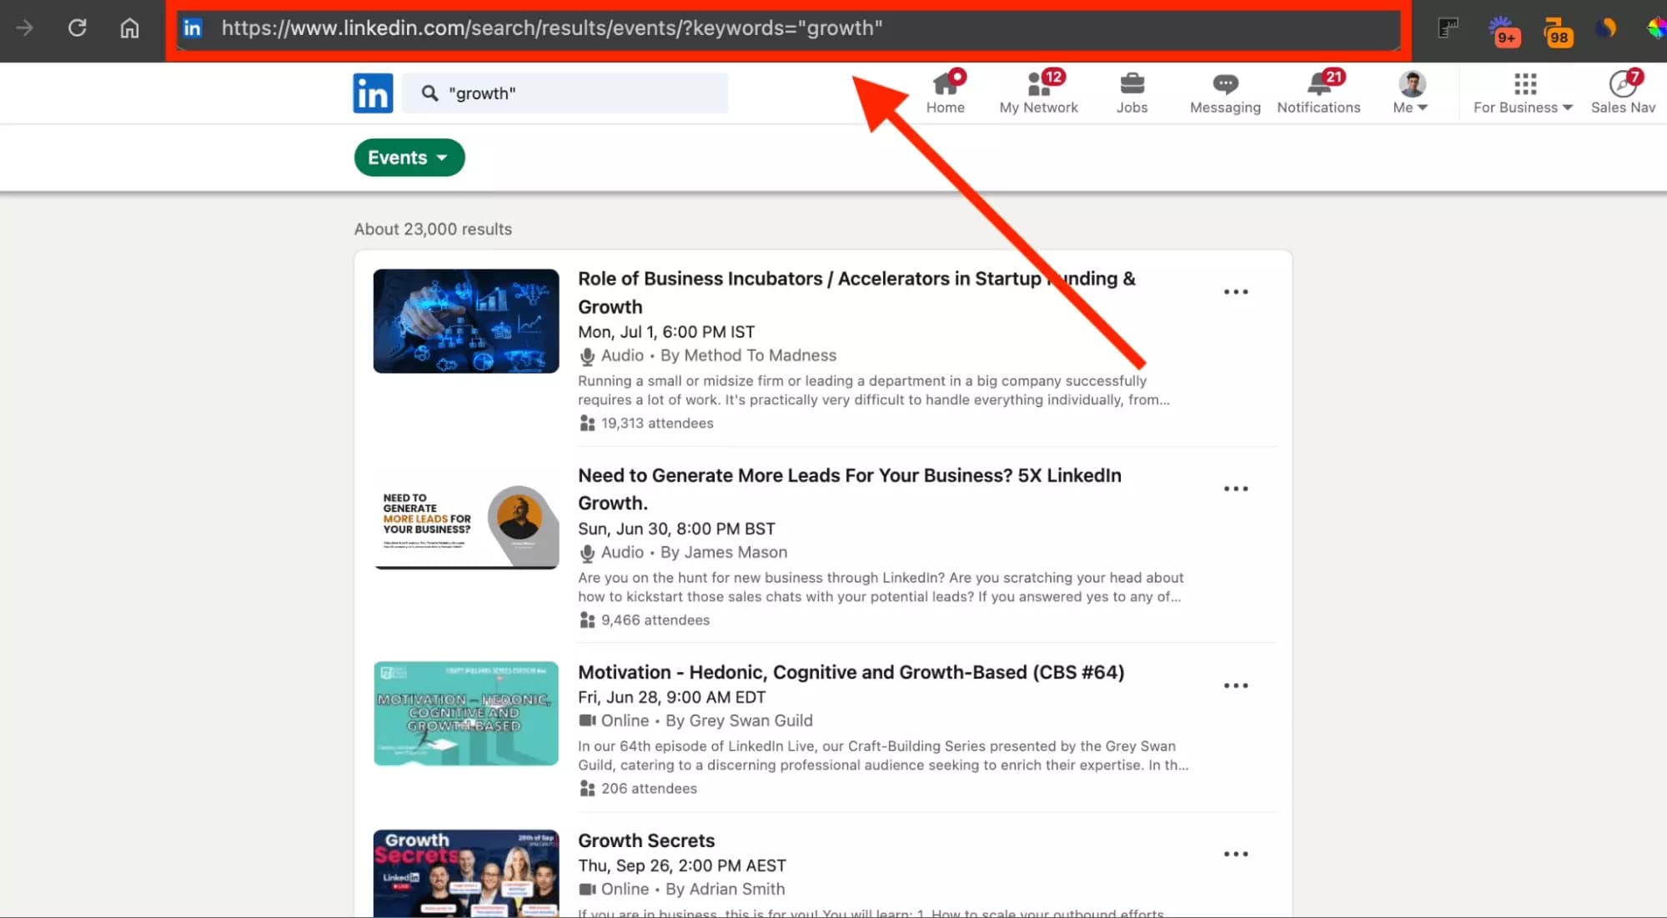Expand the Events filter dropdown
Screen dimensions: 1667x918
click(x=409, y=157)
